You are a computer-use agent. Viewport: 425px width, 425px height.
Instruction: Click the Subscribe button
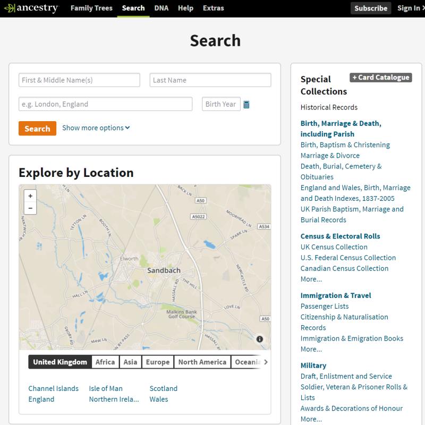pos(370,8)
